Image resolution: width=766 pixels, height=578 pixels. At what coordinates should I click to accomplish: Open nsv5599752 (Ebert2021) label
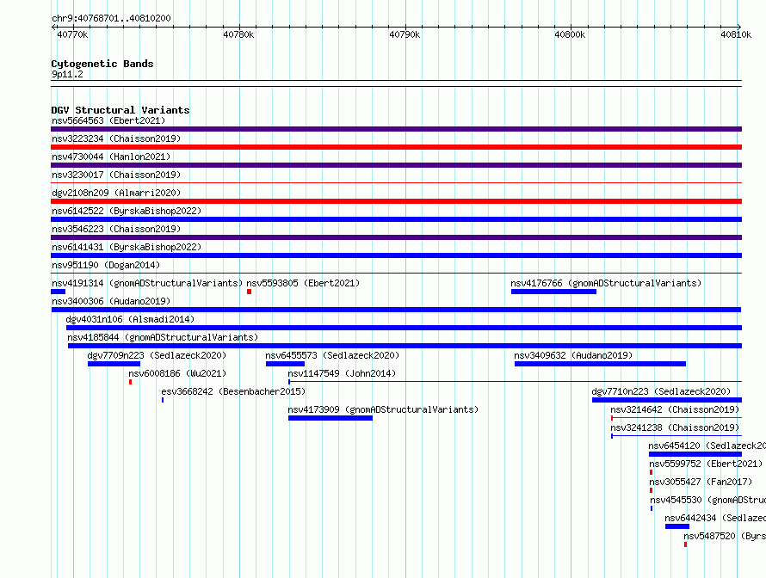tap(706, 464)
